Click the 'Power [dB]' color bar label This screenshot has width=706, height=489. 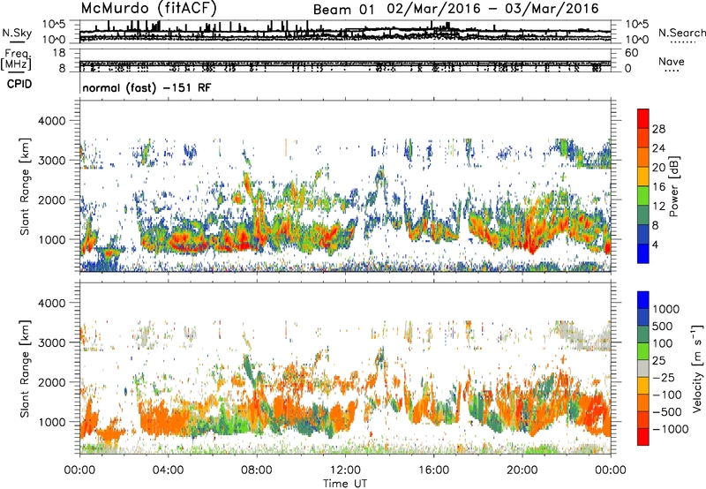pyautogui.click(x=673, y=186)
